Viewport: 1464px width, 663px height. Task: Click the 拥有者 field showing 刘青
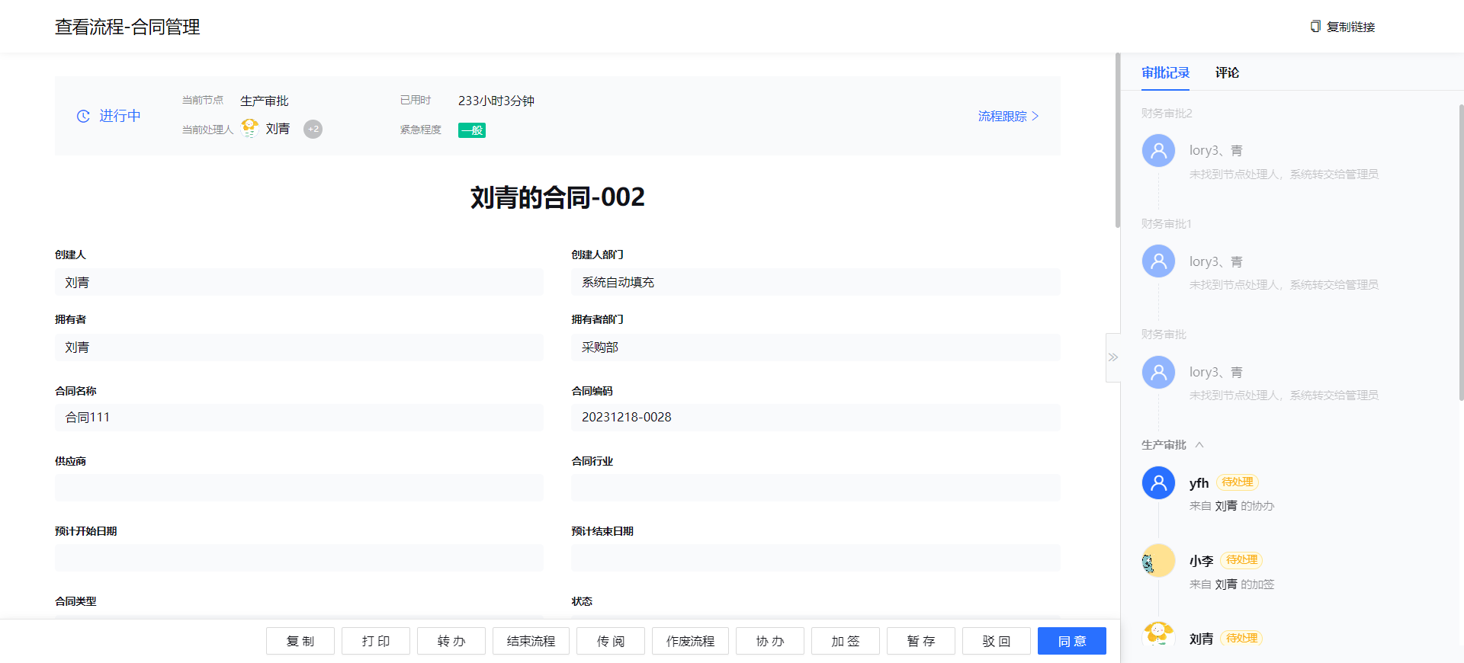[299, 348]
